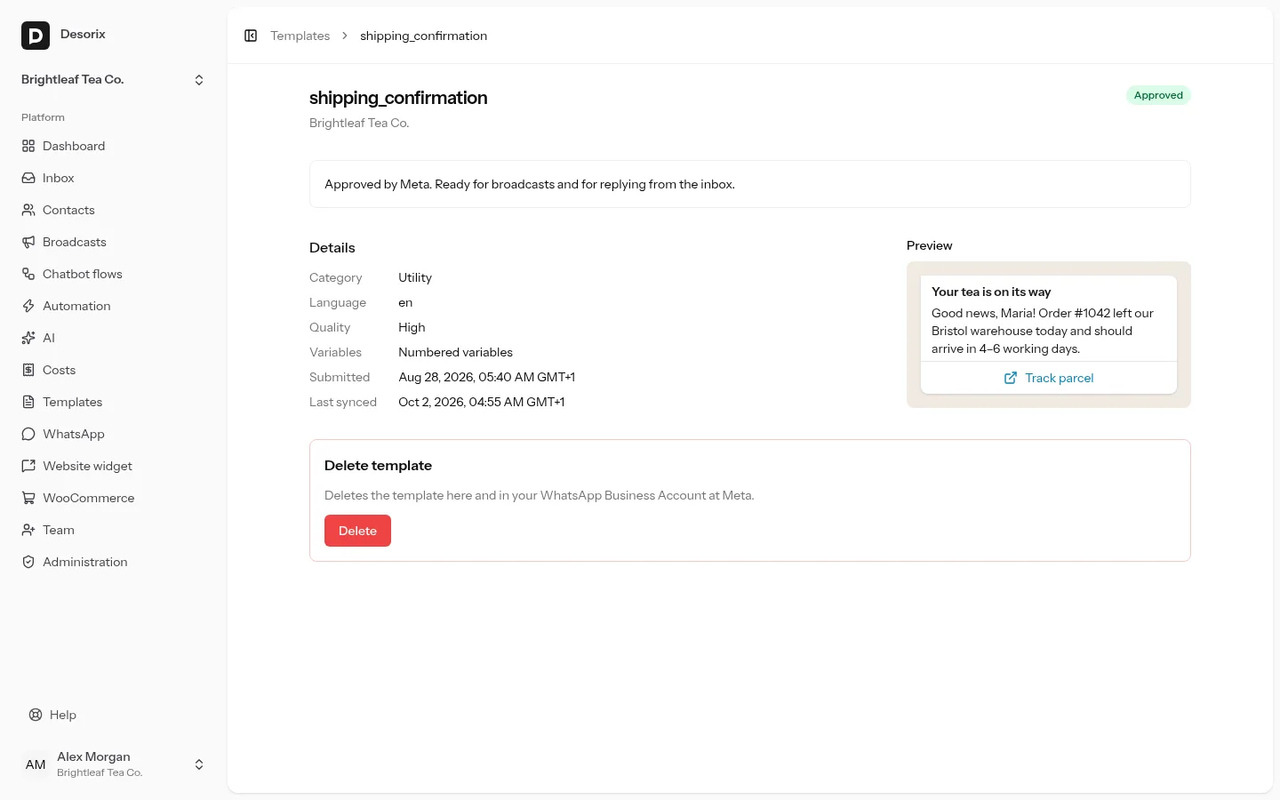Screen dimensions: 1280x800
Task: Click the Inbox tray icon
Action: pos(28,178)
